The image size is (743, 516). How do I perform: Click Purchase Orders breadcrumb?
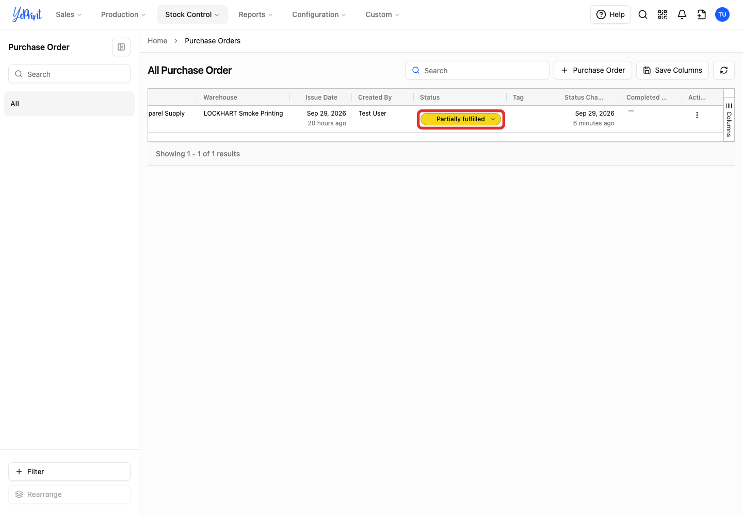pos(213,41)
